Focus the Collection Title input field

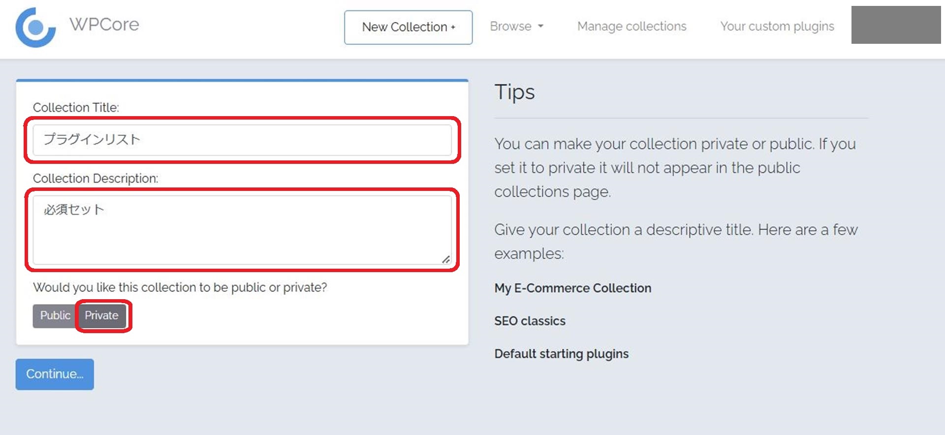pyautogui.click(x=242, y=140)
